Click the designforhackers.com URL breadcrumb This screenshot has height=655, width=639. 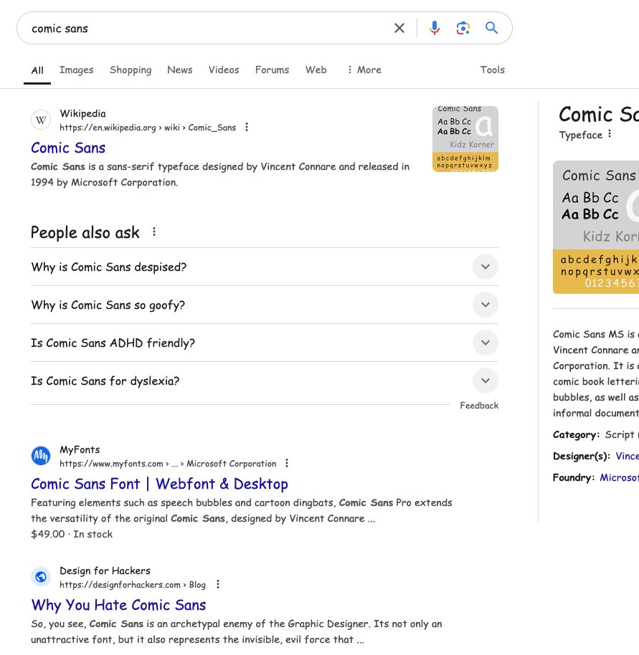point(133,585)
